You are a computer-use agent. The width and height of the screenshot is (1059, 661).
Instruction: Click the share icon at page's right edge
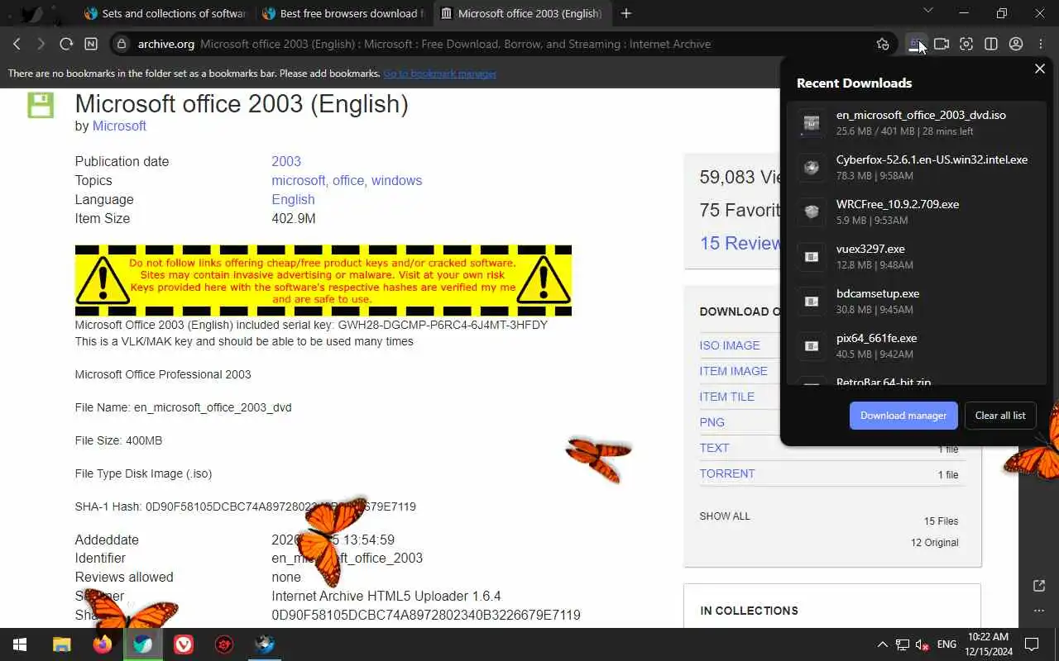pyautogui.click(x=1039, y=586)
